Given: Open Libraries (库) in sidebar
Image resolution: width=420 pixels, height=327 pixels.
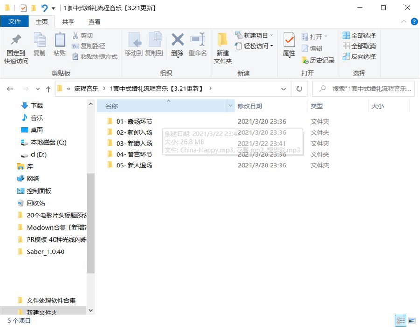Looking at the screenshot, I should (25, 167).
